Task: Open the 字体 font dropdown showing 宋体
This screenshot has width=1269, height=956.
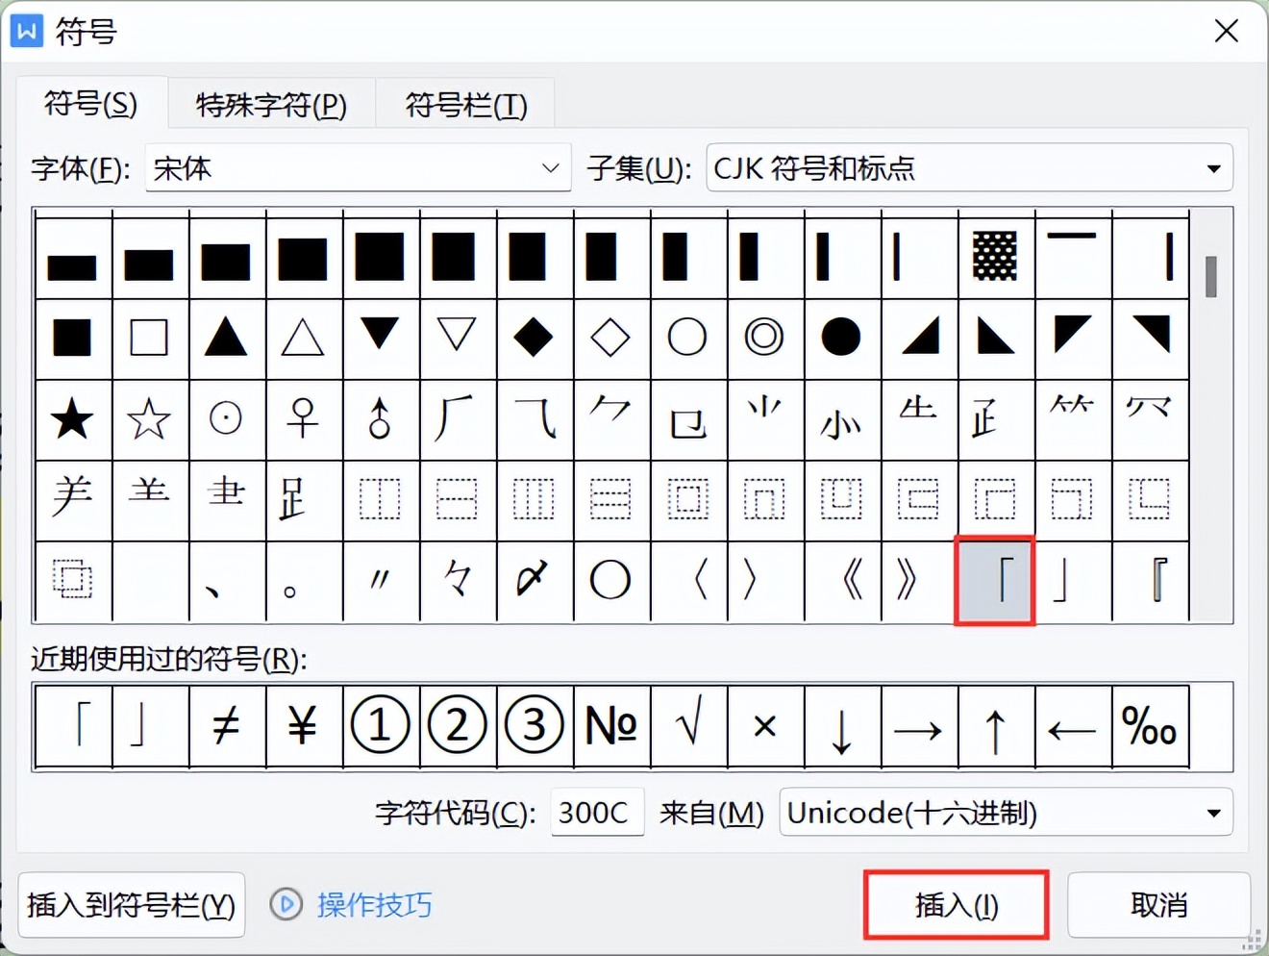Action: (358, 168)
